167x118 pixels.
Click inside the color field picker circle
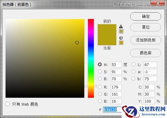pyautogui.click(x=77, y=43)
